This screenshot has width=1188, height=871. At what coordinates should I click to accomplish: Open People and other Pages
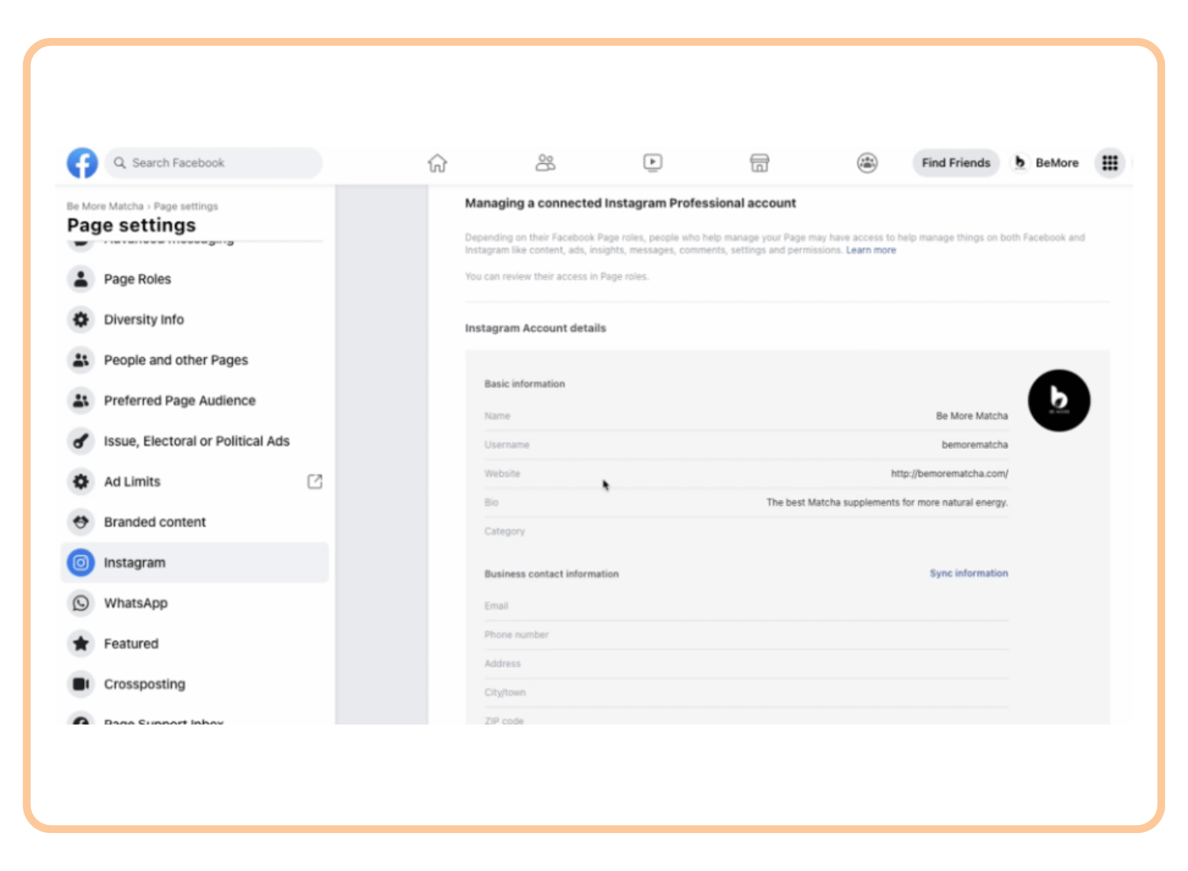[x=194, y=360]
